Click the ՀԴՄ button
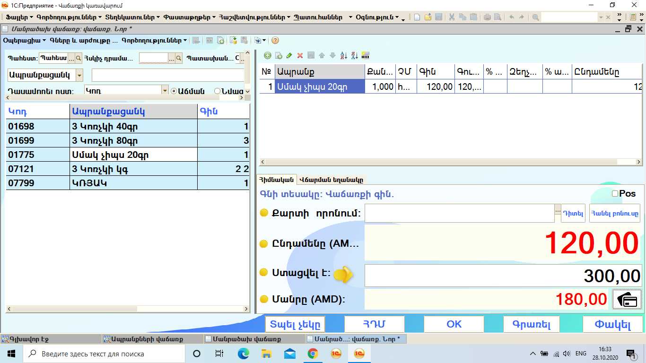Viewport: 646px width, 363px height. (375, 324)
